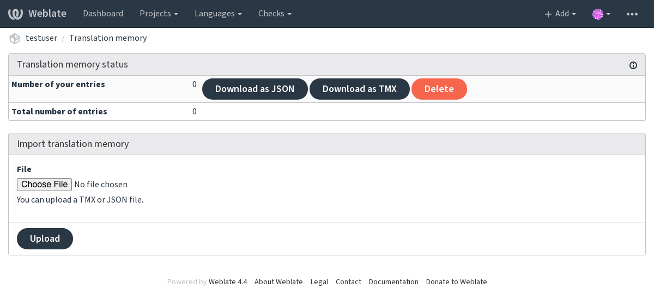Go to Dashboard
The width and height of the screenshot is (654, 300).
(x=103, y=14)
